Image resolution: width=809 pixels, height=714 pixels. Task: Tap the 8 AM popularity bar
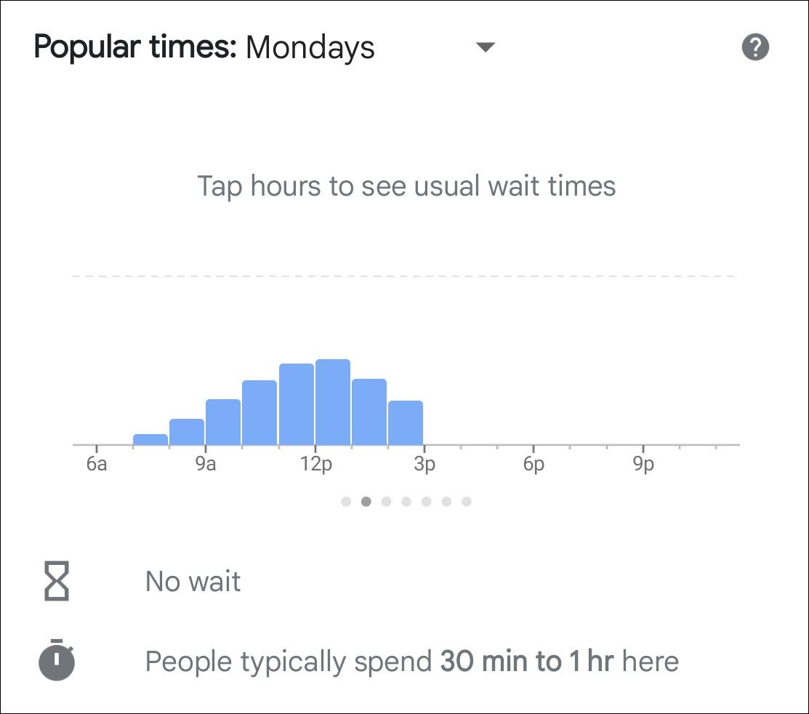click(187, 432)
